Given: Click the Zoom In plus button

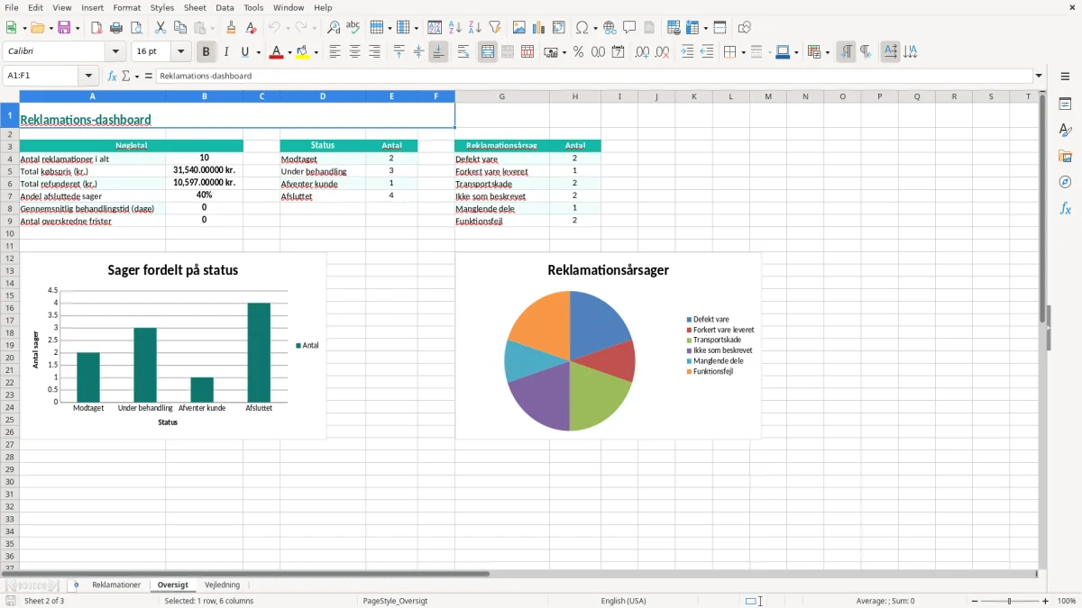Looking at the screenshot, I should click(x=1045, y=601).
